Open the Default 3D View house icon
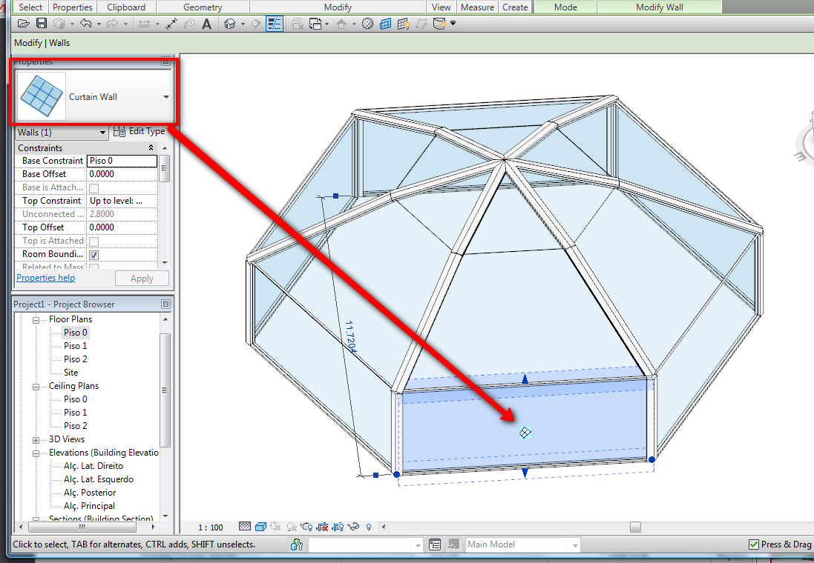This screenshot has height=563, width=814. [x=230, y=23]
